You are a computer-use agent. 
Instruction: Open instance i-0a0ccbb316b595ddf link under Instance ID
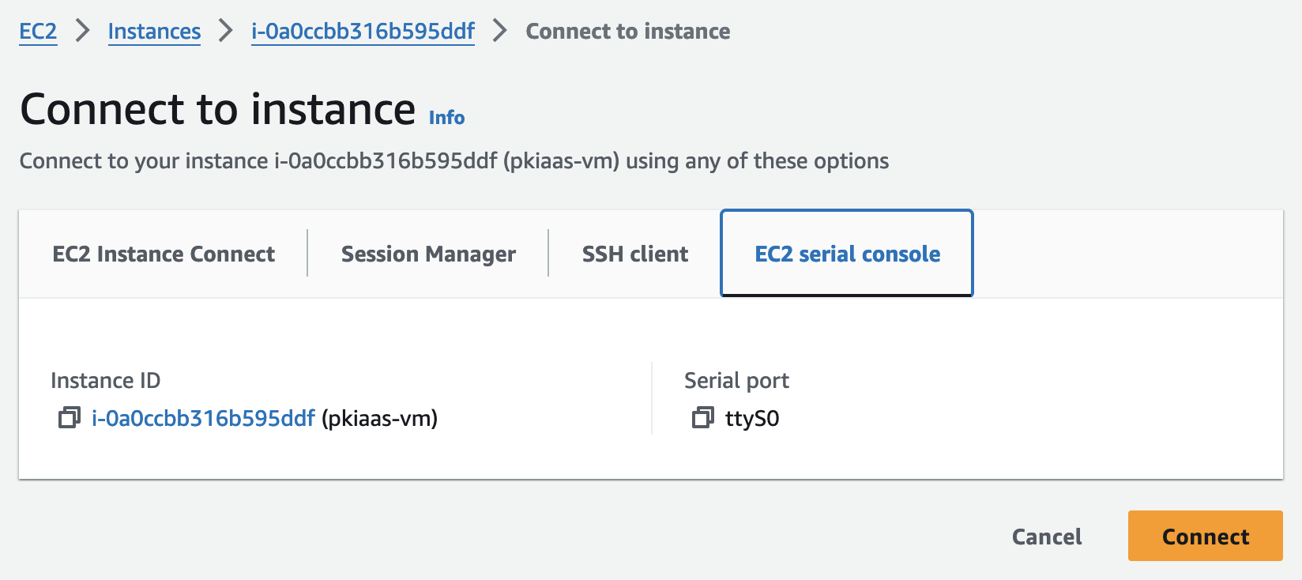click(203, 418)
